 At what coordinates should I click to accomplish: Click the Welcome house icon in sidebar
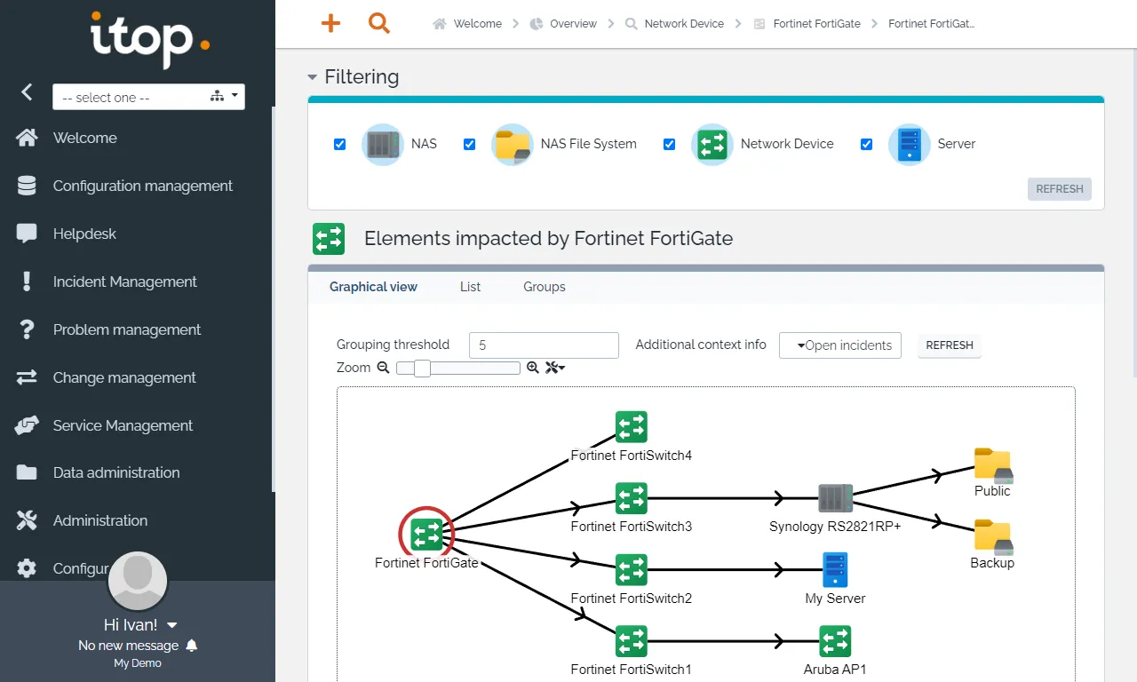pos(27,138)
